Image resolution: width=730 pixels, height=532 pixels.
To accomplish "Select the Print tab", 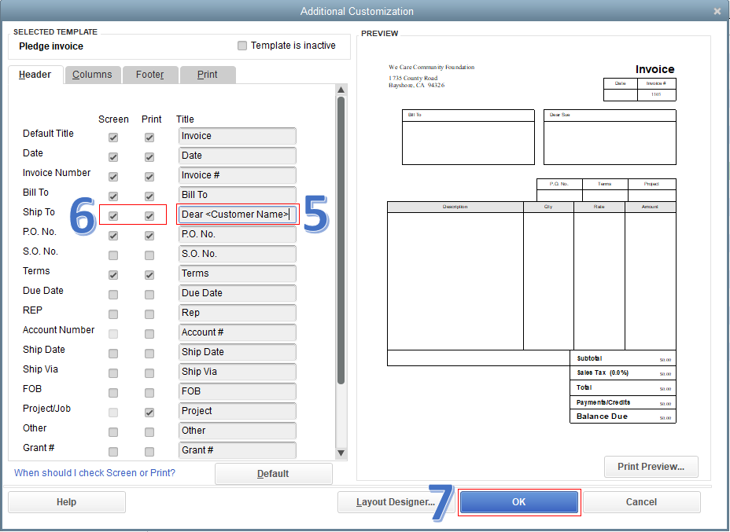I will coord(207,75).
